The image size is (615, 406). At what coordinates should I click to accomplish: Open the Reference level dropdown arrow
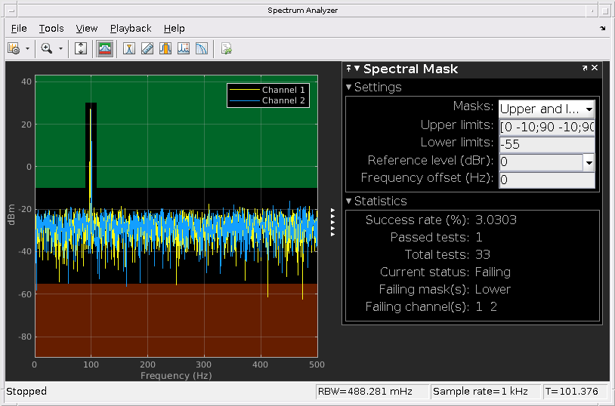(x=589, y=161)
